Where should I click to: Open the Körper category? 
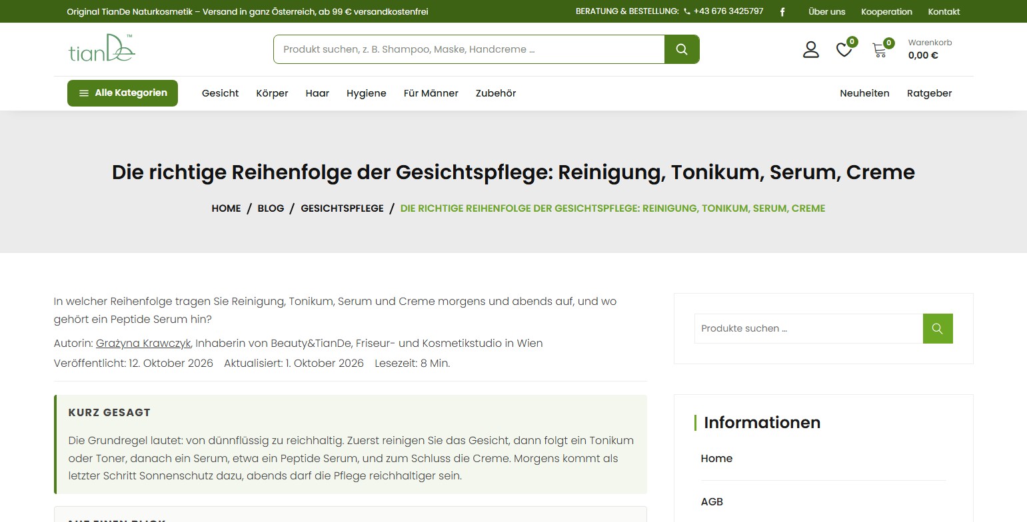272,93
